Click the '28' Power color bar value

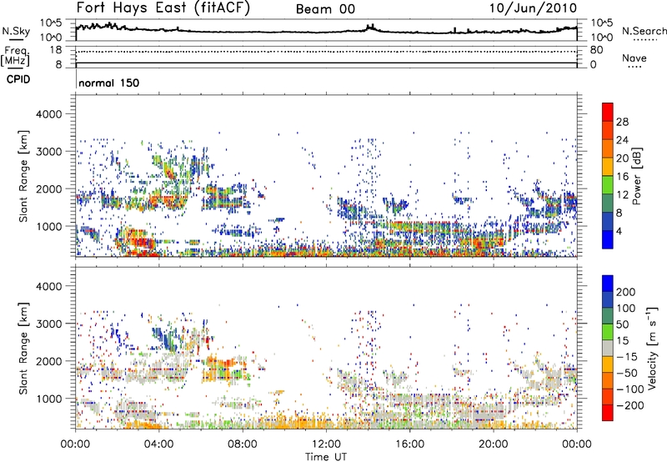[x=622, y=122]
